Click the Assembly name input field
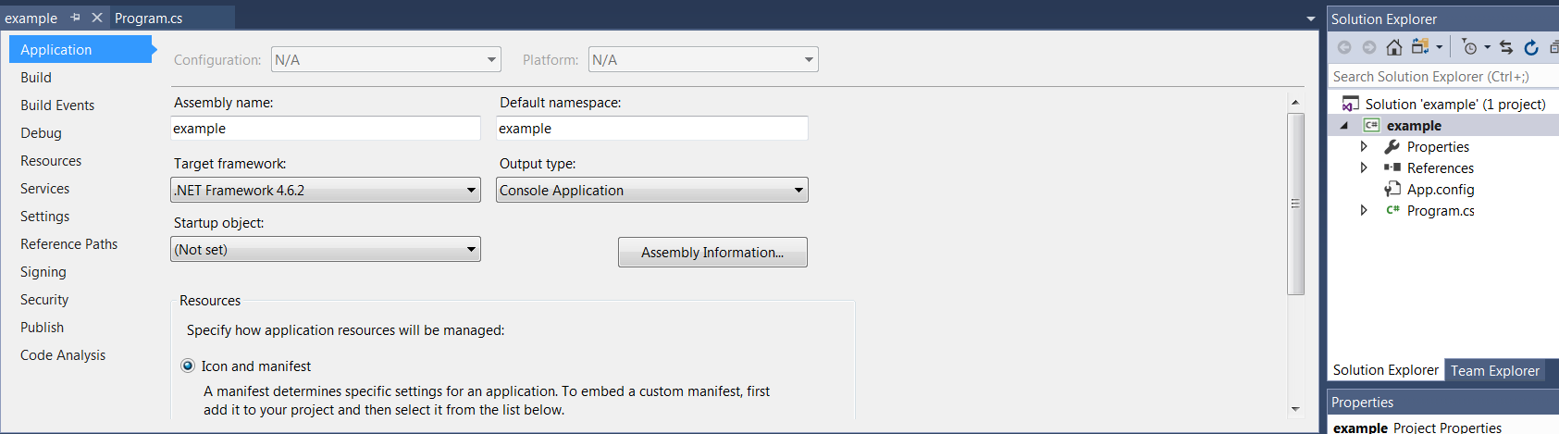The image size is (1559, 434). pos(326,128)
